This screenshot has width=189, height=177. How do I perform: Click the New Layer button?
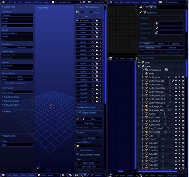[89, 123]
